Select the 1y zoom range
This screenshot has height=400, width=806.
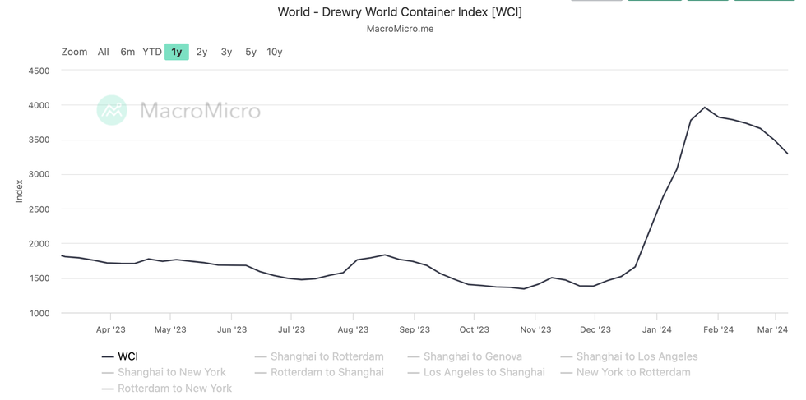tap(177, 52)
